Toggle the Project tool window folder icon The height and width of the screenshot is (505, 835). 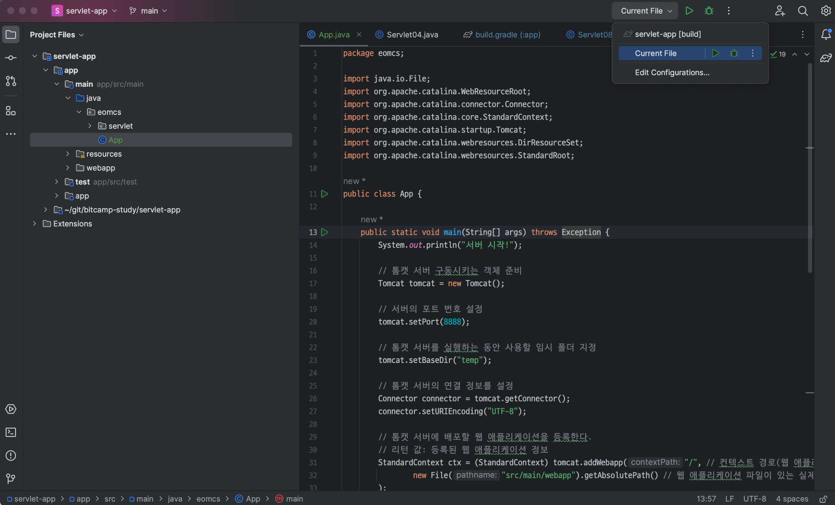coord(11,35)
